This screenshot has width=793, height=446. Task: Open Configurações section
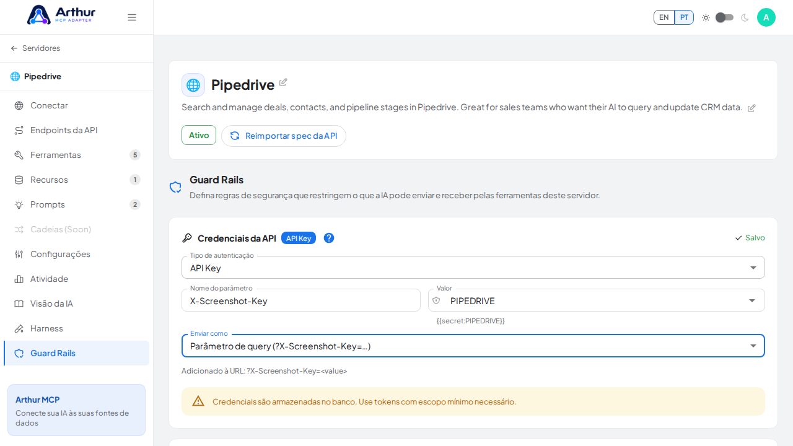(x=76, y=254)
